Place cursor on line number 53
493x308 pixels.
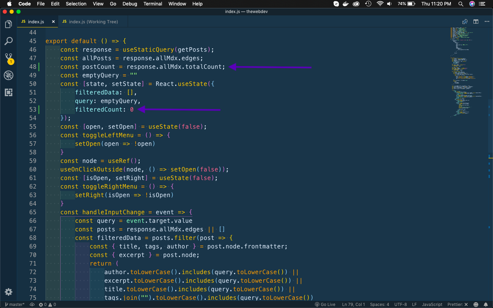coord(33,110)
